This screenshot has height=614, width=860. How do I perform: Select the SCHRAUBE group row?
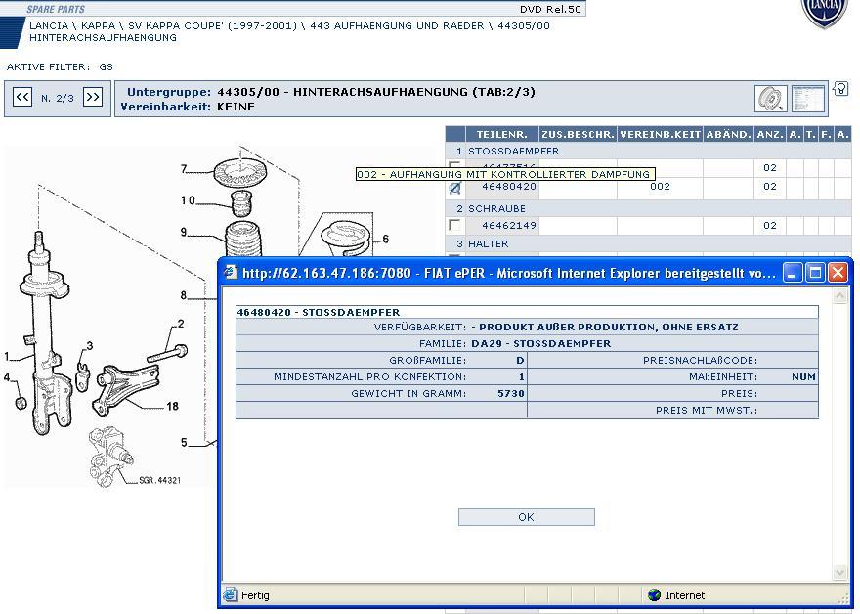[x=648, y=208]
